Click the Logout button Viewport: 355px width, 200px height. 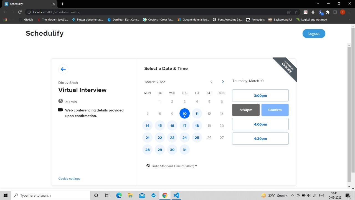point(314,34)
